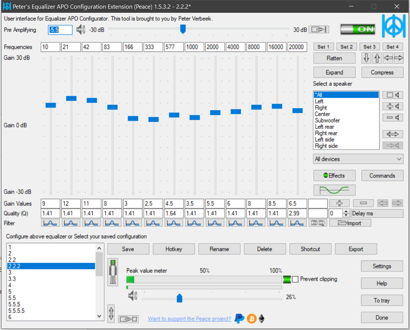Click the swap speaker channels arrows icon

[x=392, y=134]
